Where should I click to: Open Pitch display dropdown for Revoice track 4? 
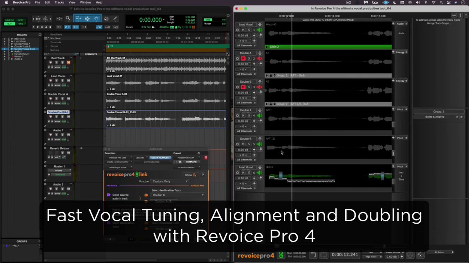click(401, 109)
